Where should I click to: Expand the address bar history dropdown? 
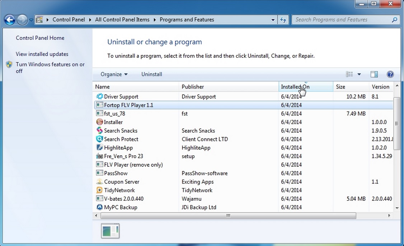pyautogui.click(x=273, y=20)
